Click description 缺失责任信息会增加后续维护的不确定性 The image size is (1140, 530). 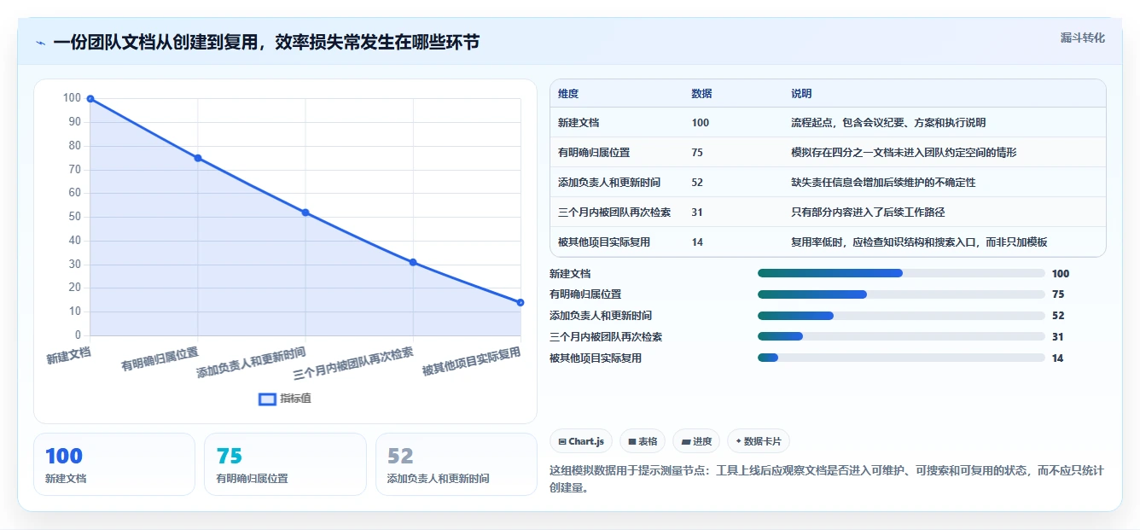[x=883, y=183]
